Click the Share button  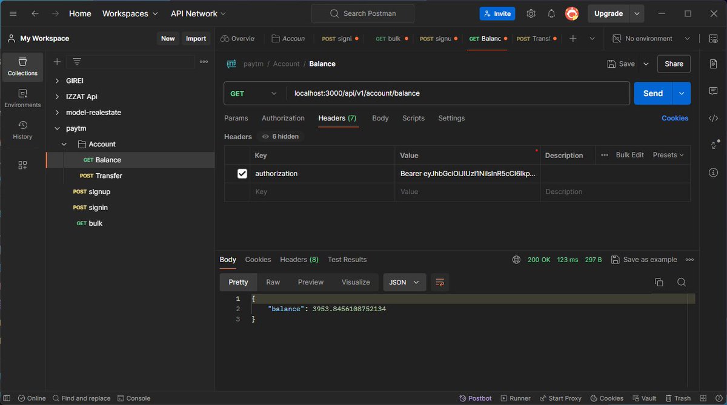click(674, 64)
